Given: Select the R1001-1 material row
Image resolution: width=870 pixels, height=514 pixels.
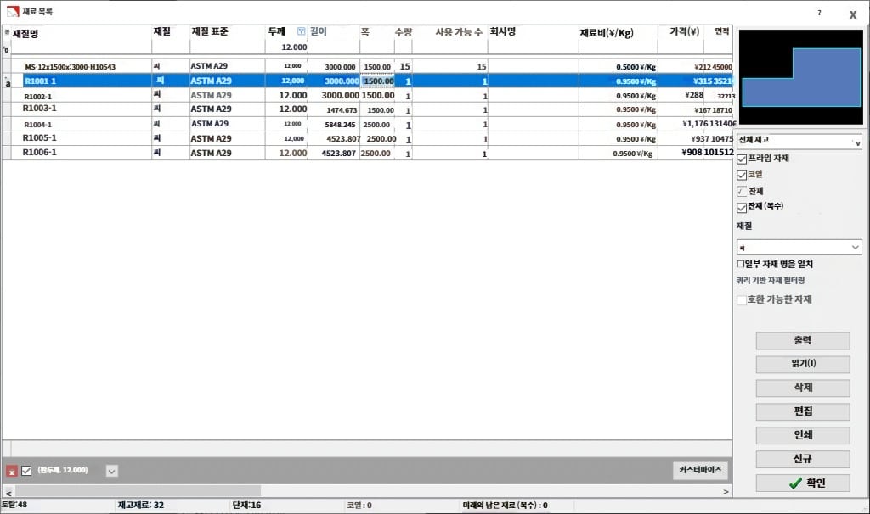Looking at the screenshot, I should pos(367,81).
